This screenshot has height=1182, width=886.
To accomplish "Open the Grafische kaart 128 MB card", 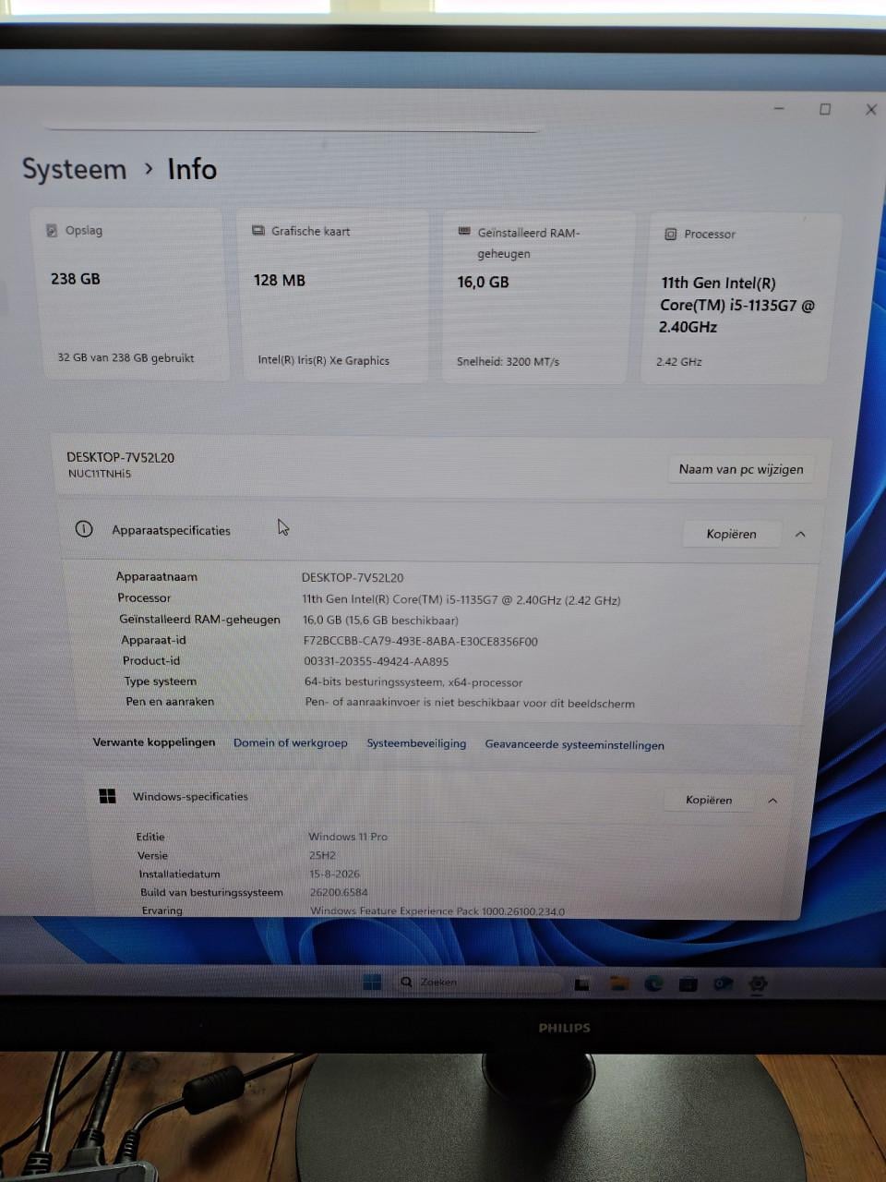I will click(333, 295).
